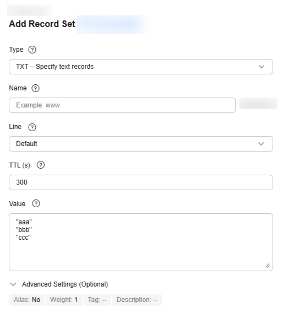283x329 pixels.
Task: Open the Line field help tooltip icon
Action: (x=32, y=127)
